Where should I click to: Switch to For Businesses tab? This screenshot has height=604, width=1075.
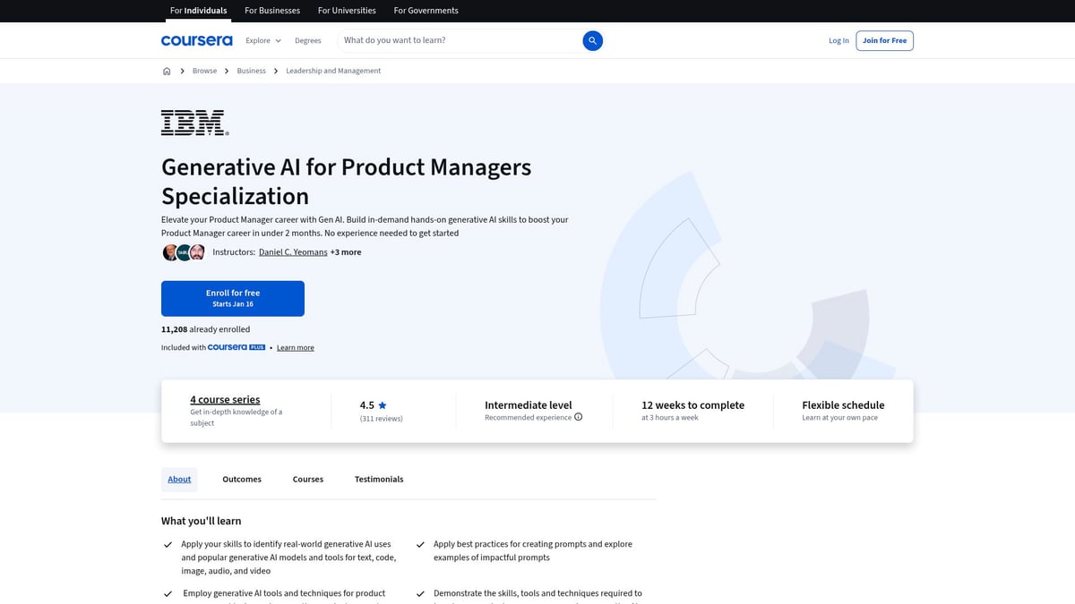tap(272, 11)
